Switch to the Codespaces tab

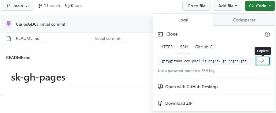coord(244,20)
